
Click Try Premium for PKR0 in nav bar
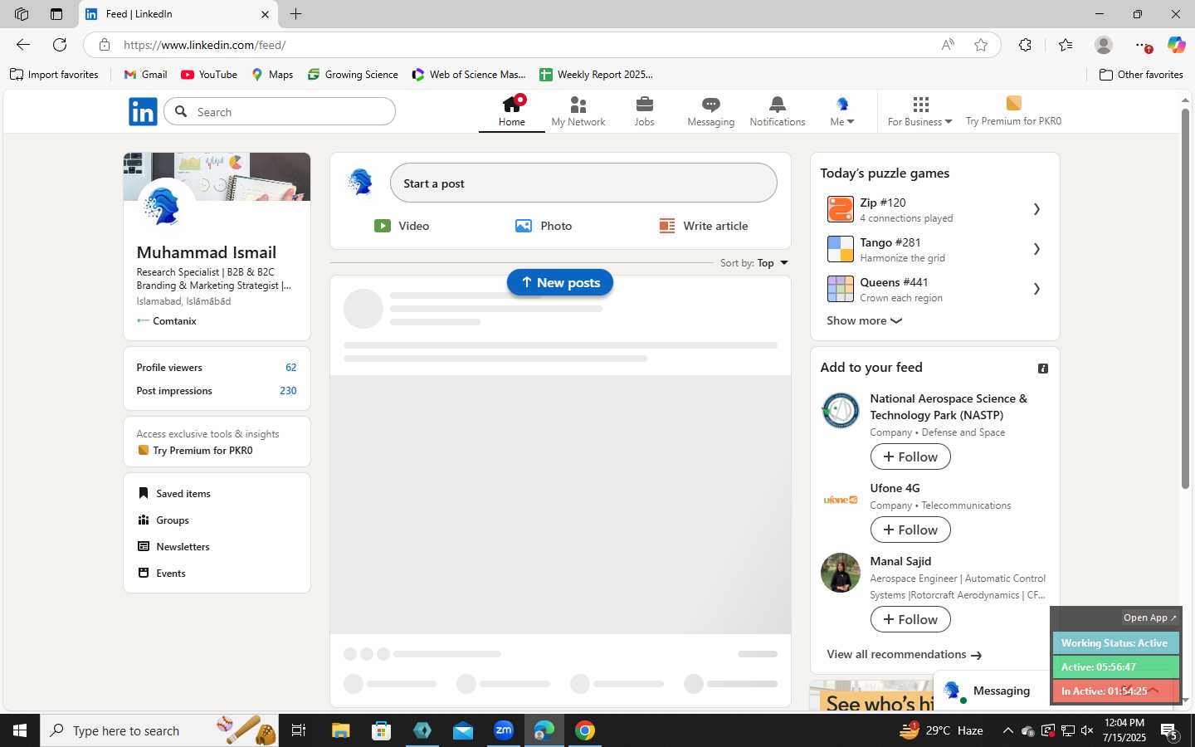point(1013,111)
